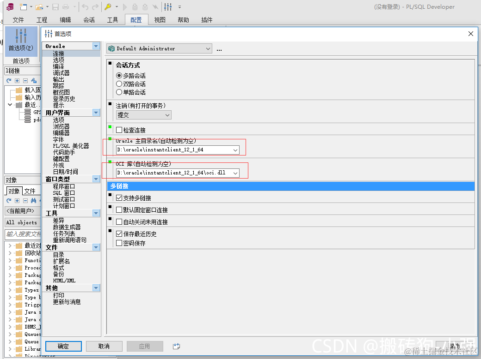Click the PL/SQL Developer database logo icon
The image size is (481, 359).
(x=10, y=6)
